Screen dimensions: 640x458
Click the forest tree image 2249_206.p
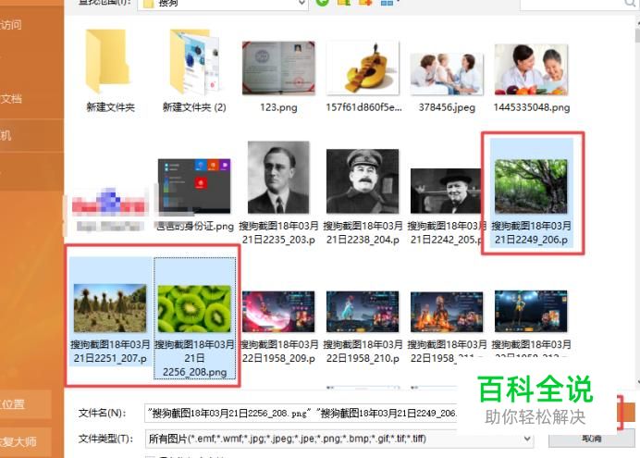[x=531, y=186]
